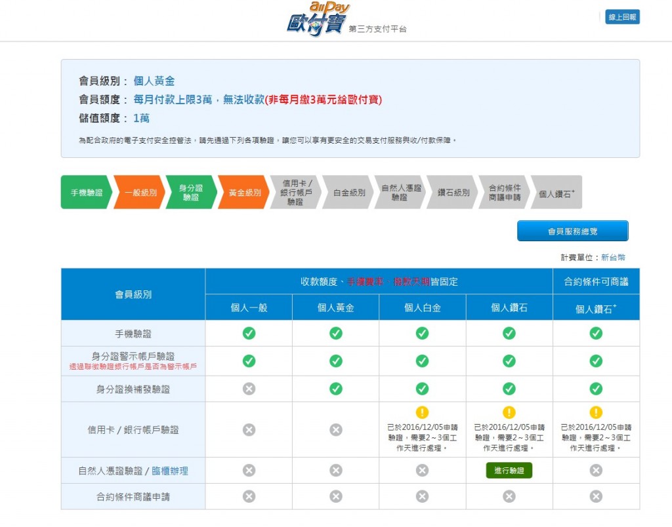The image size is (672, 527).
Task: Click 自然人憑證驗證 gray X under 個人白金
Action: click(422, 471)
